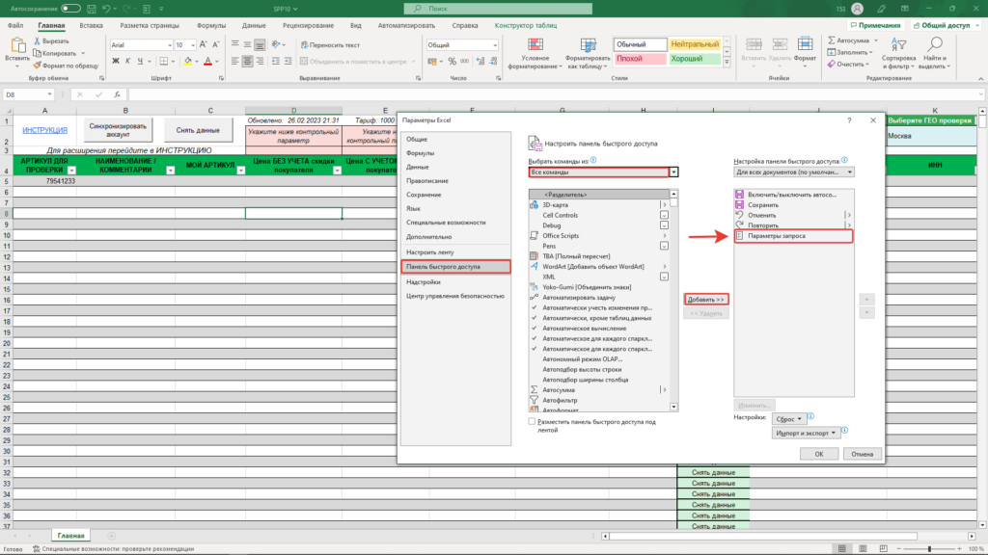Click the Save icon in title bar
988x555 pixels.
pyautogui.click(x=92, y=9)
